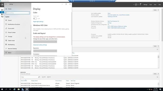163x91 pixels.
Task: Click the Product ID activated link
Action: (x=116, y=28)
